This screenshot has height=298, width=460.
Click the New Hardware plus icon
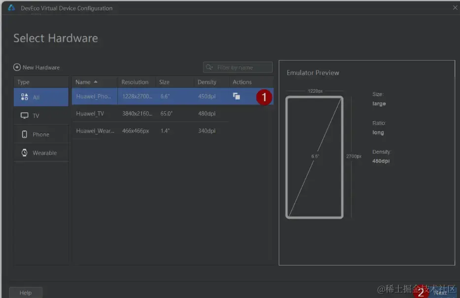coord(17,67)
